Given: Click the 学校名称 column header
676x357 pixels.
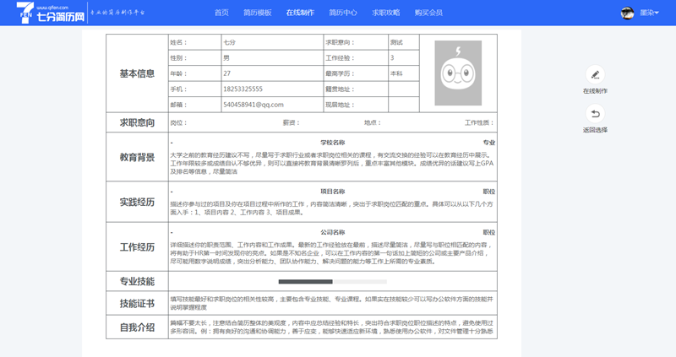Looking at the screenshot, I should (x=332, y=143).
